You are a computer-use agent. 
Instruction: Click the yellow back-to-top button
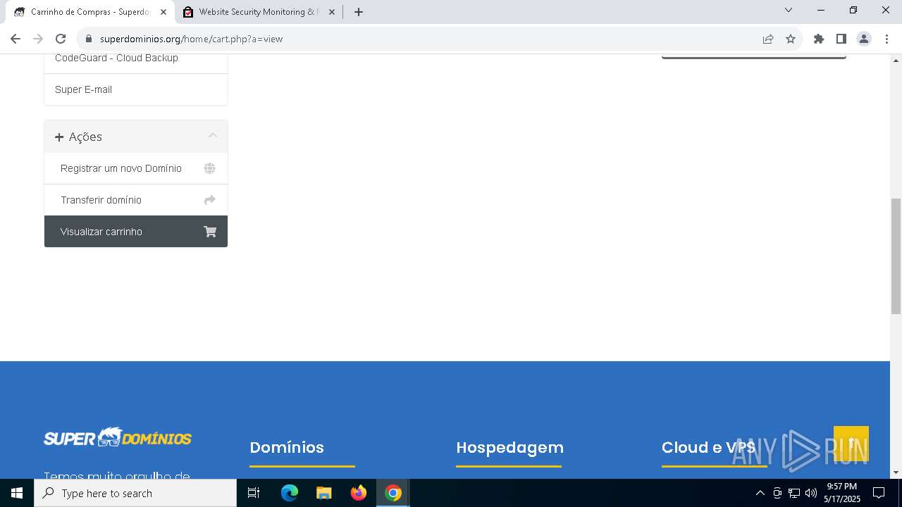coord(851,444)
